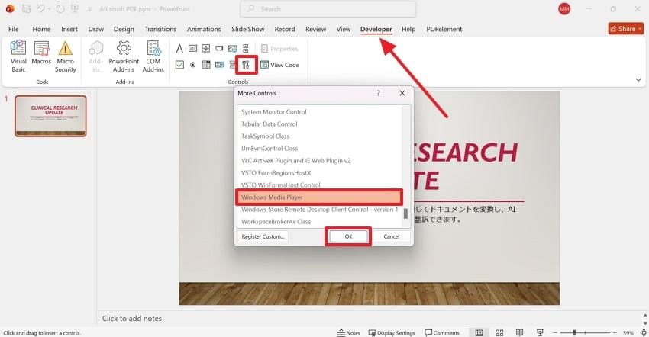Open Display Settings in status bar
The height and width of the screenshot is (337, 649).
[391, 333]
